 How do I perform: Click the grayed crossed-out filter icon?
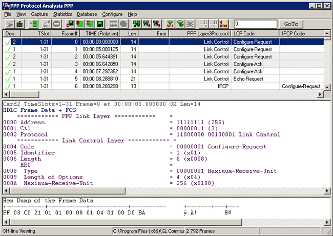pyautogui.click(x=190, y=24)
